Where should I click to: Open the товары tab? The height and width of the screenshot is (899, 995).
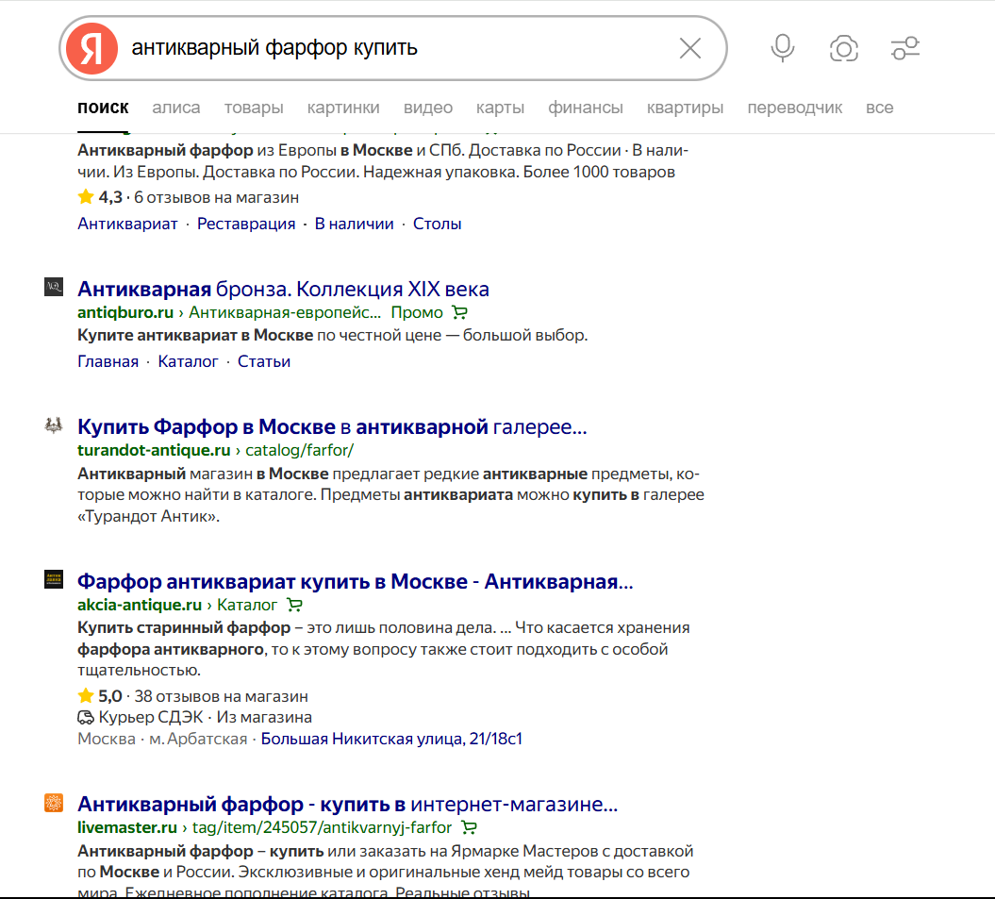point(254,108)
